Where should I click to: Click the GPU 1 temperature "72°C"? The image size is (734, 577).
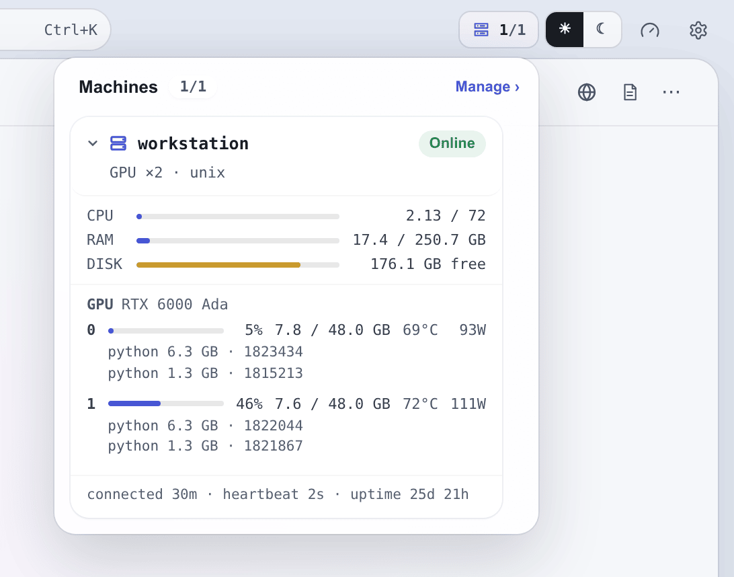420,403
